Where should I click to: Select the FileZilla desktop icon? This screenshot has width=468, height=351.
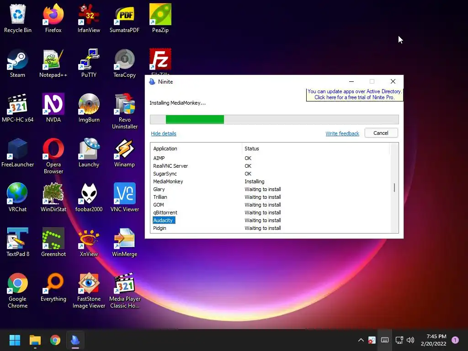tap(160, 61)
